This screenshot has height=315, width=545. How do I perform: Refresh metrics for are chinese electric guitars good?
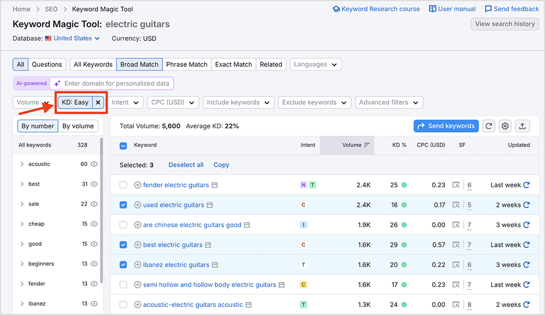coord(526,225)
